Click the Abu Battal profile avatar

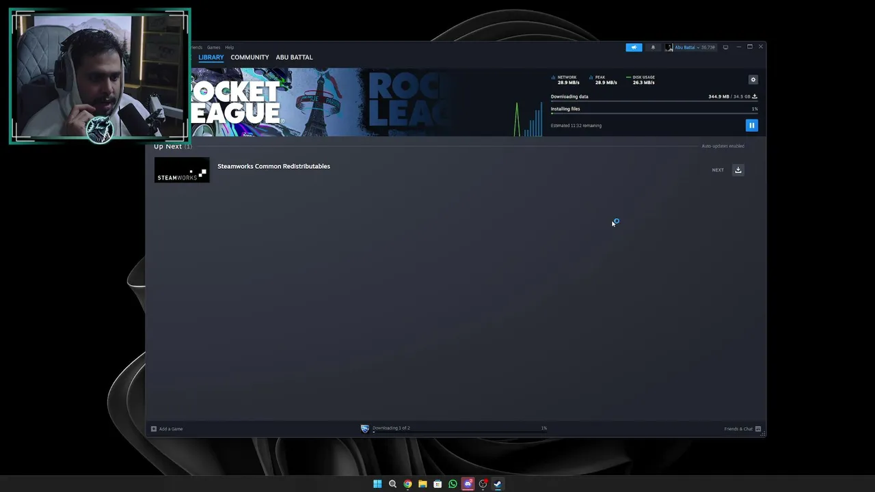(x=669, y=47)
